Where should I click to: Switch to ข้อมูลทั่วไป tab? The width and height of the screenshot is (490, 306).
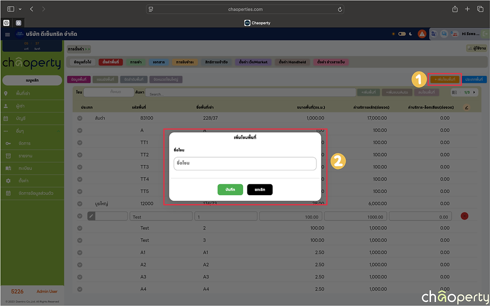coord(82,62)
